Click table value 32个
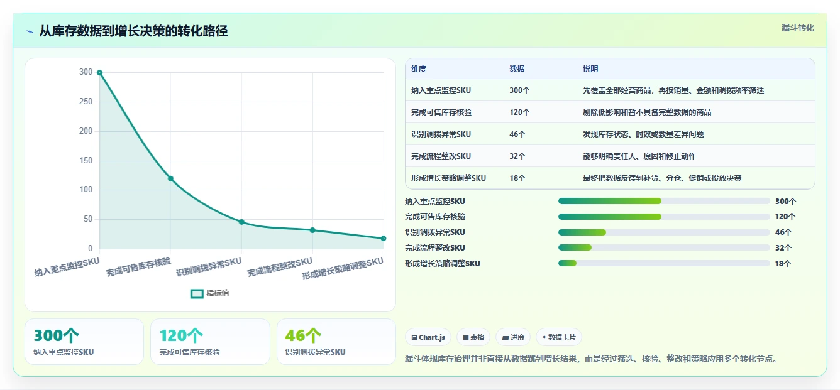This screenshot has width=840, height=390. click(x=517, y=156)
